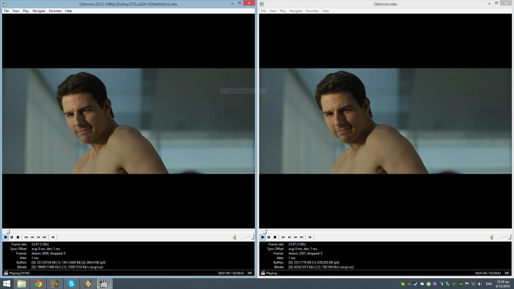Click the volume slider in left player
Image resolution: width=514 pixels, height=289 pixels.
click(x=247, y=237)
